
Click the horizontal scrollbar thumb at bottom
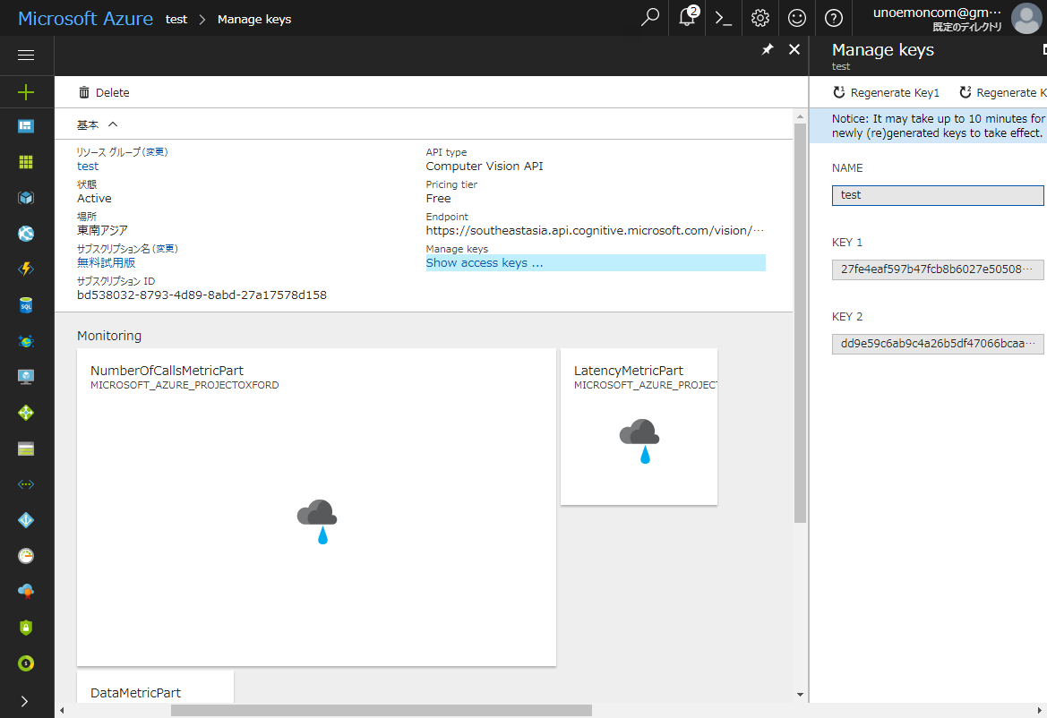(x=382, y=711)
